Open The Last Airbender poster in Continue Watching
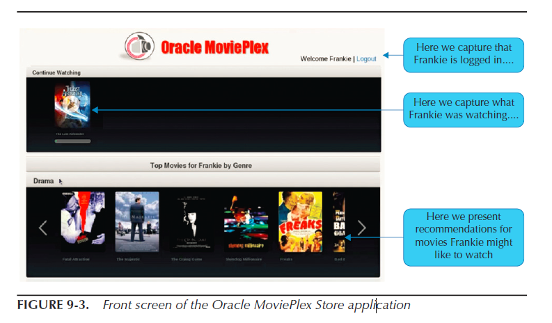The height and width of the screenshot is (323, 552). pos(72,104)
